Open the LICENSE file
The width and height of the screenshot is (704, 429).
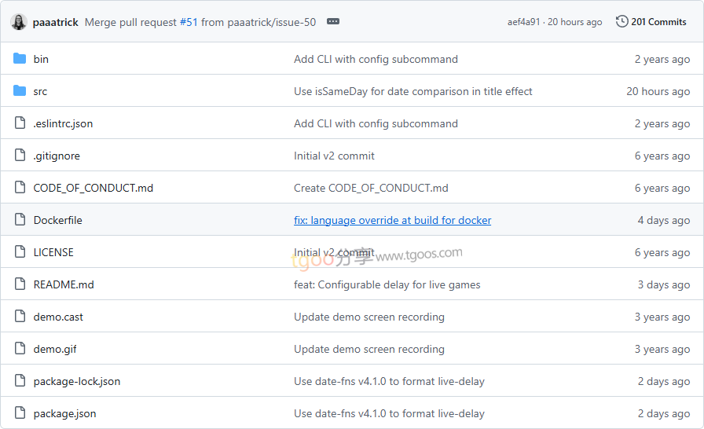tap(53, 252)
